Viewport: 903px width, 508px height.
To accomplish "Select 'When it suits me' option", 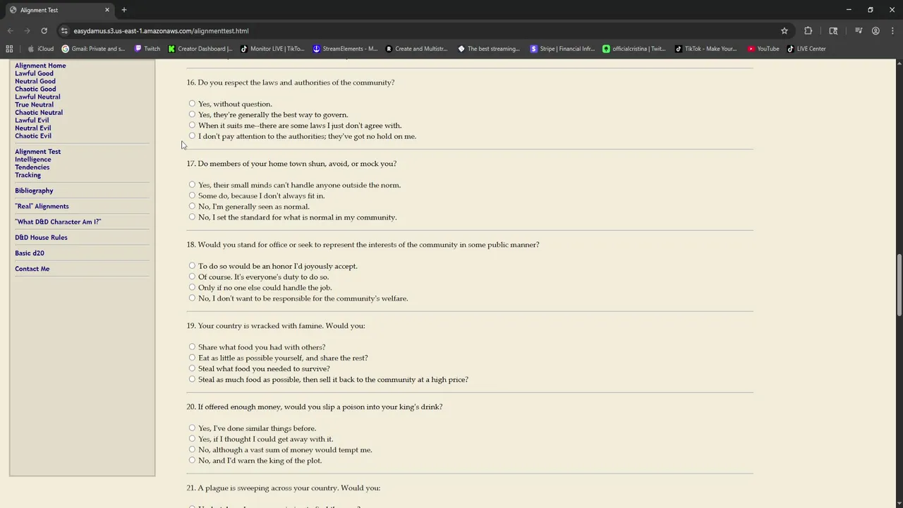I will [x=192, y=125].
